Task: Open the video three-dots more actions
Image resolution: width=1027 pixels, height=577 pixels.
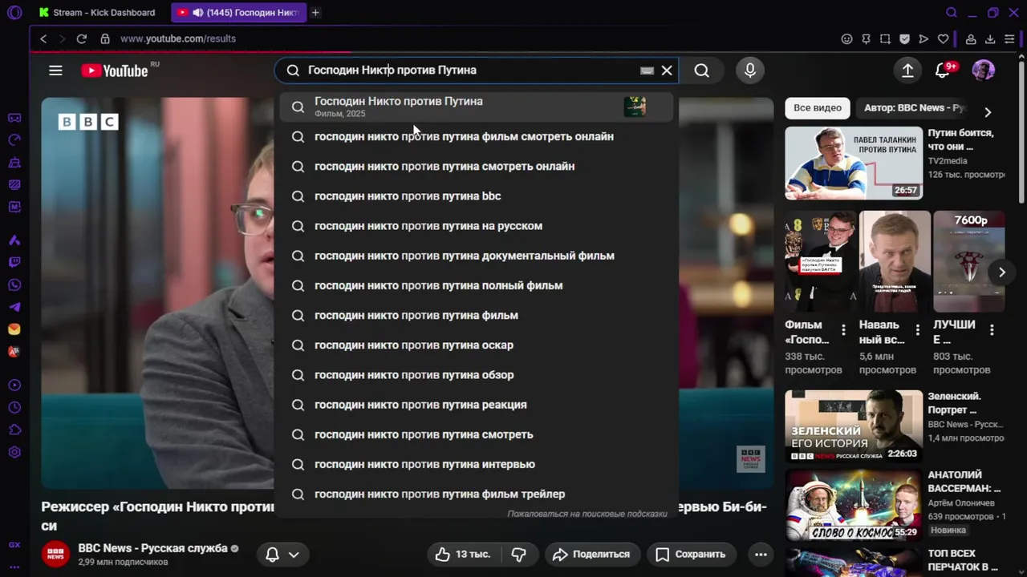Action: pyautogui.click(x=761, y=554)
